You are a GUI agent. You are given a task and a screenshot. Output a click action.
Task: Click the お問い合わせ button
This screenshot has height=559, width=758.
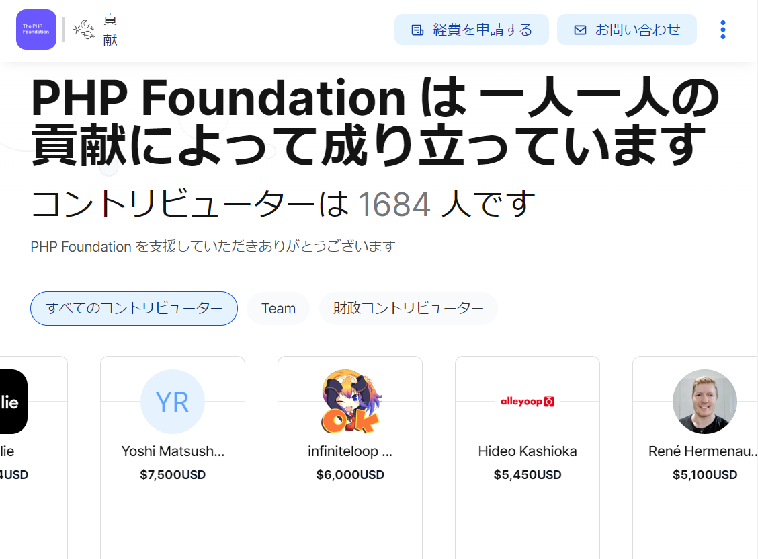pyautogui.click(x=626, y=29)
